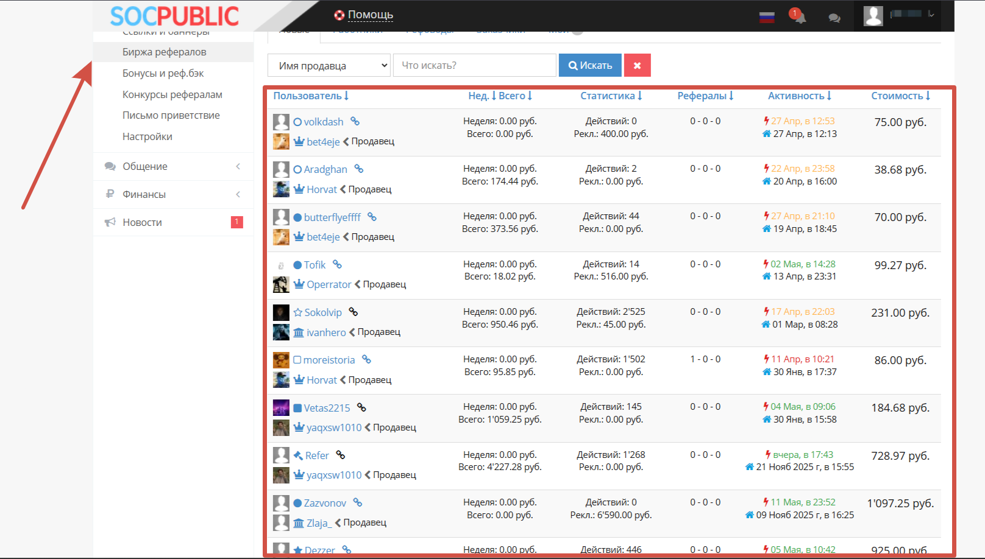The image size is (985, 559).
Task: Click the chain link icon beside Aradghan
Action: [358, 169]
